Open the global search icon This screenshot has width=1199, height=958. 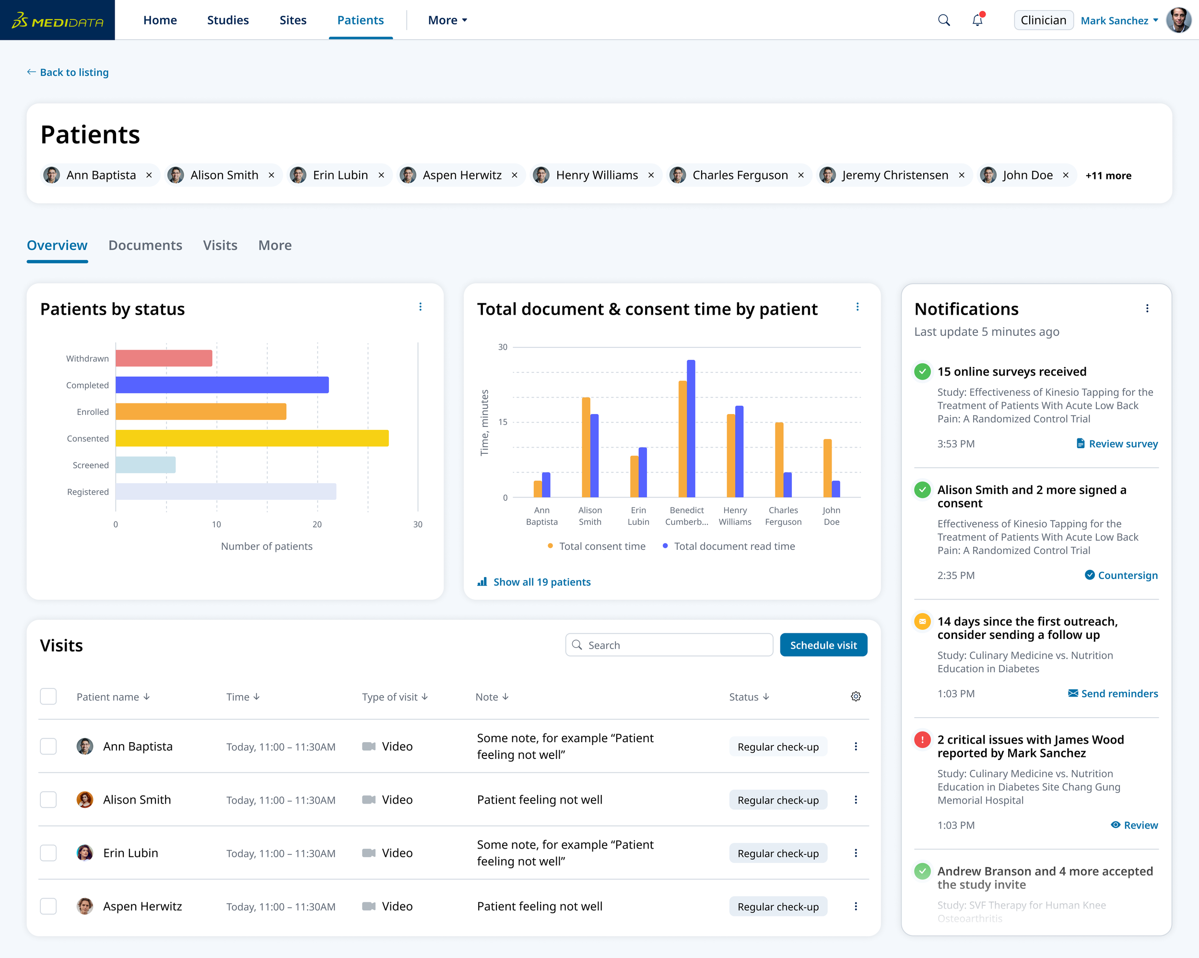[x=944, y=20]
